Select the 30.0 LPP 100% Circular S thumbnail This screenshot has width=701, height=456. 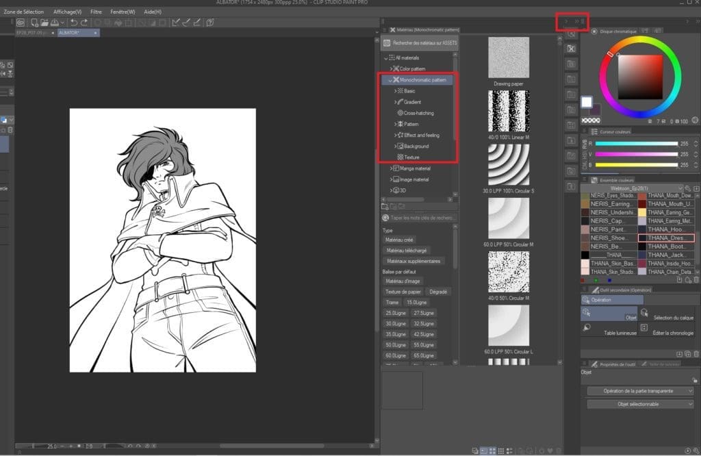(509, 164)
